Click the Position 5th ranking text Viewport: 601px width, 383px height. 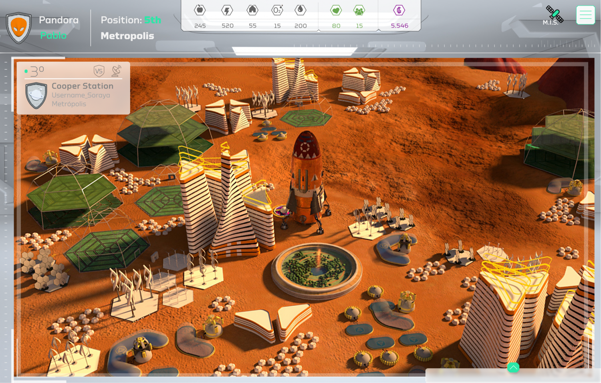click(x=131, y=20)
